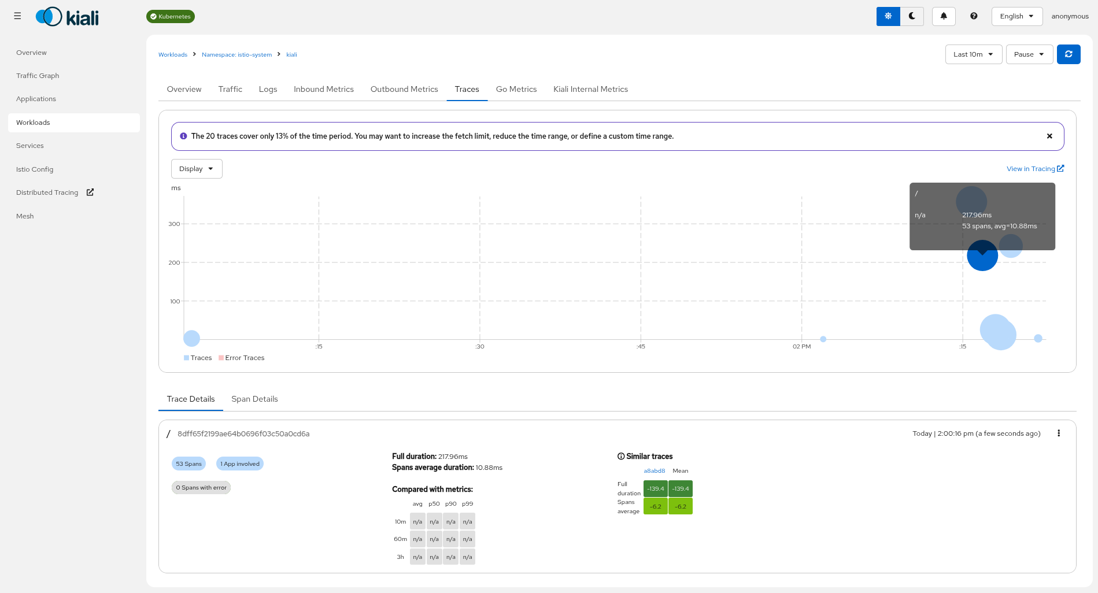Click the Kiali logo

[x=68, y=17]
